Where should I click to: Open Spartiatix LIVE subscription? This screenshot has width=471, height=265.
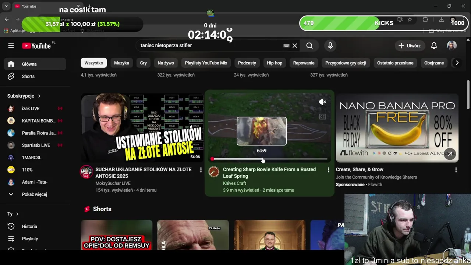point(35,145)
